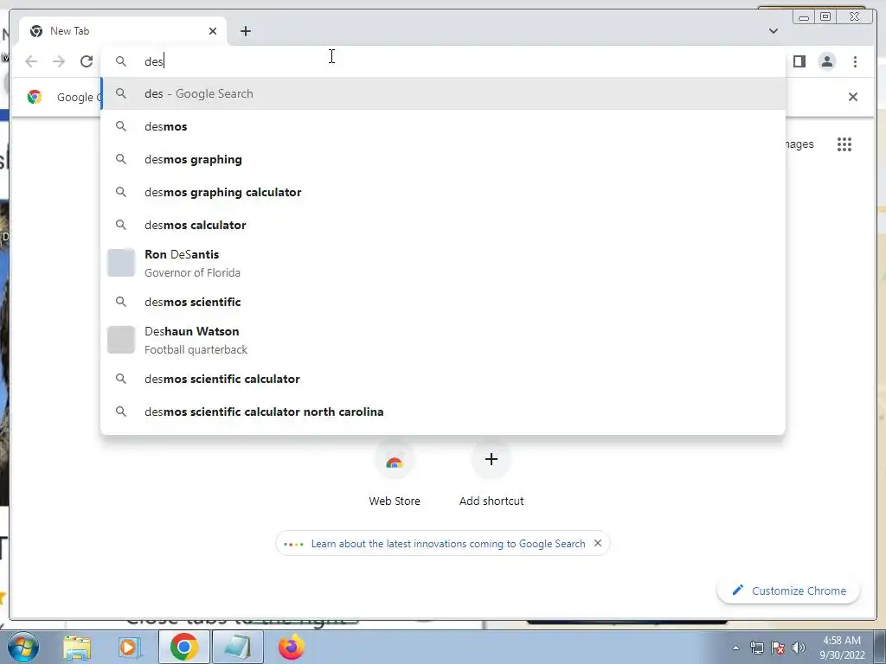This screenshot has width=886, height=664.
Task: Open the notepad taskbar icon
Action: [237, 647]
